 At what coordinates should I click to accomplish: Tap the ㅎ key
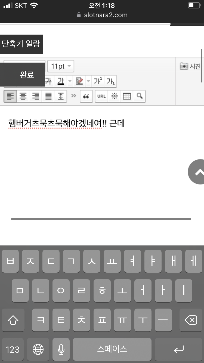(x=102, y=291)
